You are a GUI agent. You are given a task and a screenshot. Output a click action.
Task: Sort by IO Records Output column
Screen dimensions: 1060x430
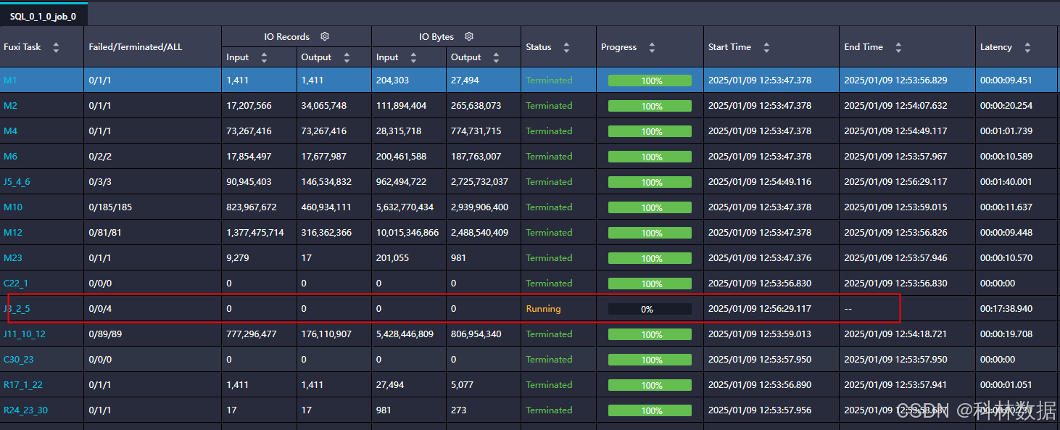pyautogui.click(x=347, y=57)
